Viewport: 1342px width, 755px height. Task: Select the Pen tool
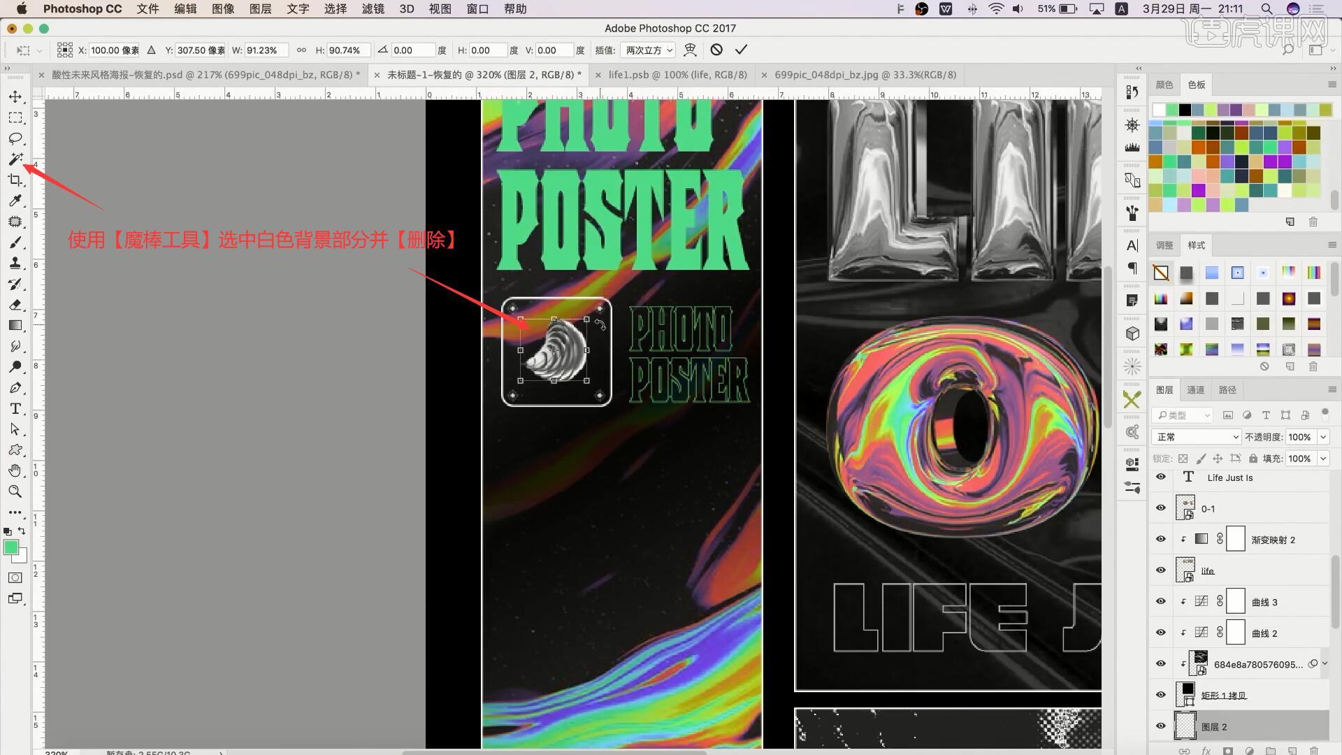(15, 388)
